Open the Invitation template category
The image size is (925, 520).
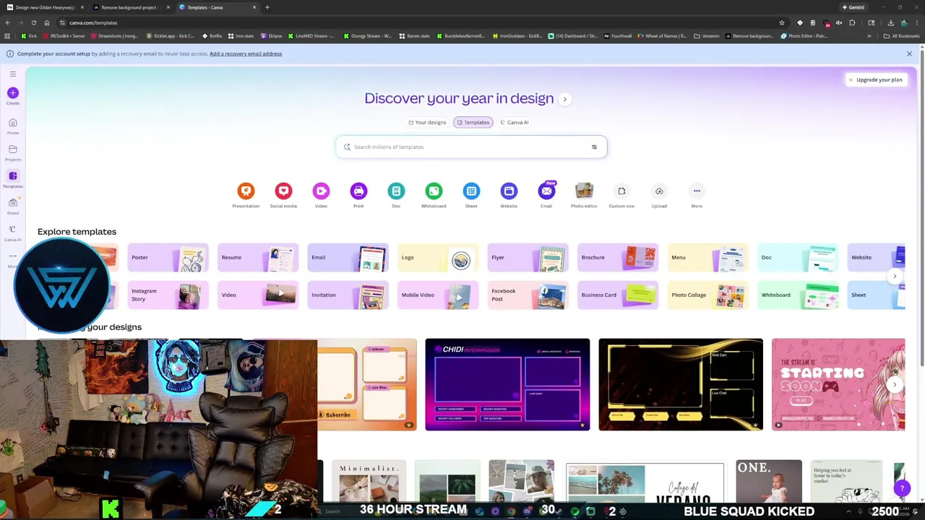point(348,295)
